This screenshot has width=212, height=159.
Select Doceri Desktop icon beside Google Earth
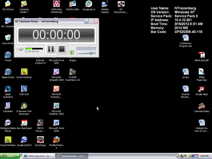pyautogui.click(x=8, y=142)
